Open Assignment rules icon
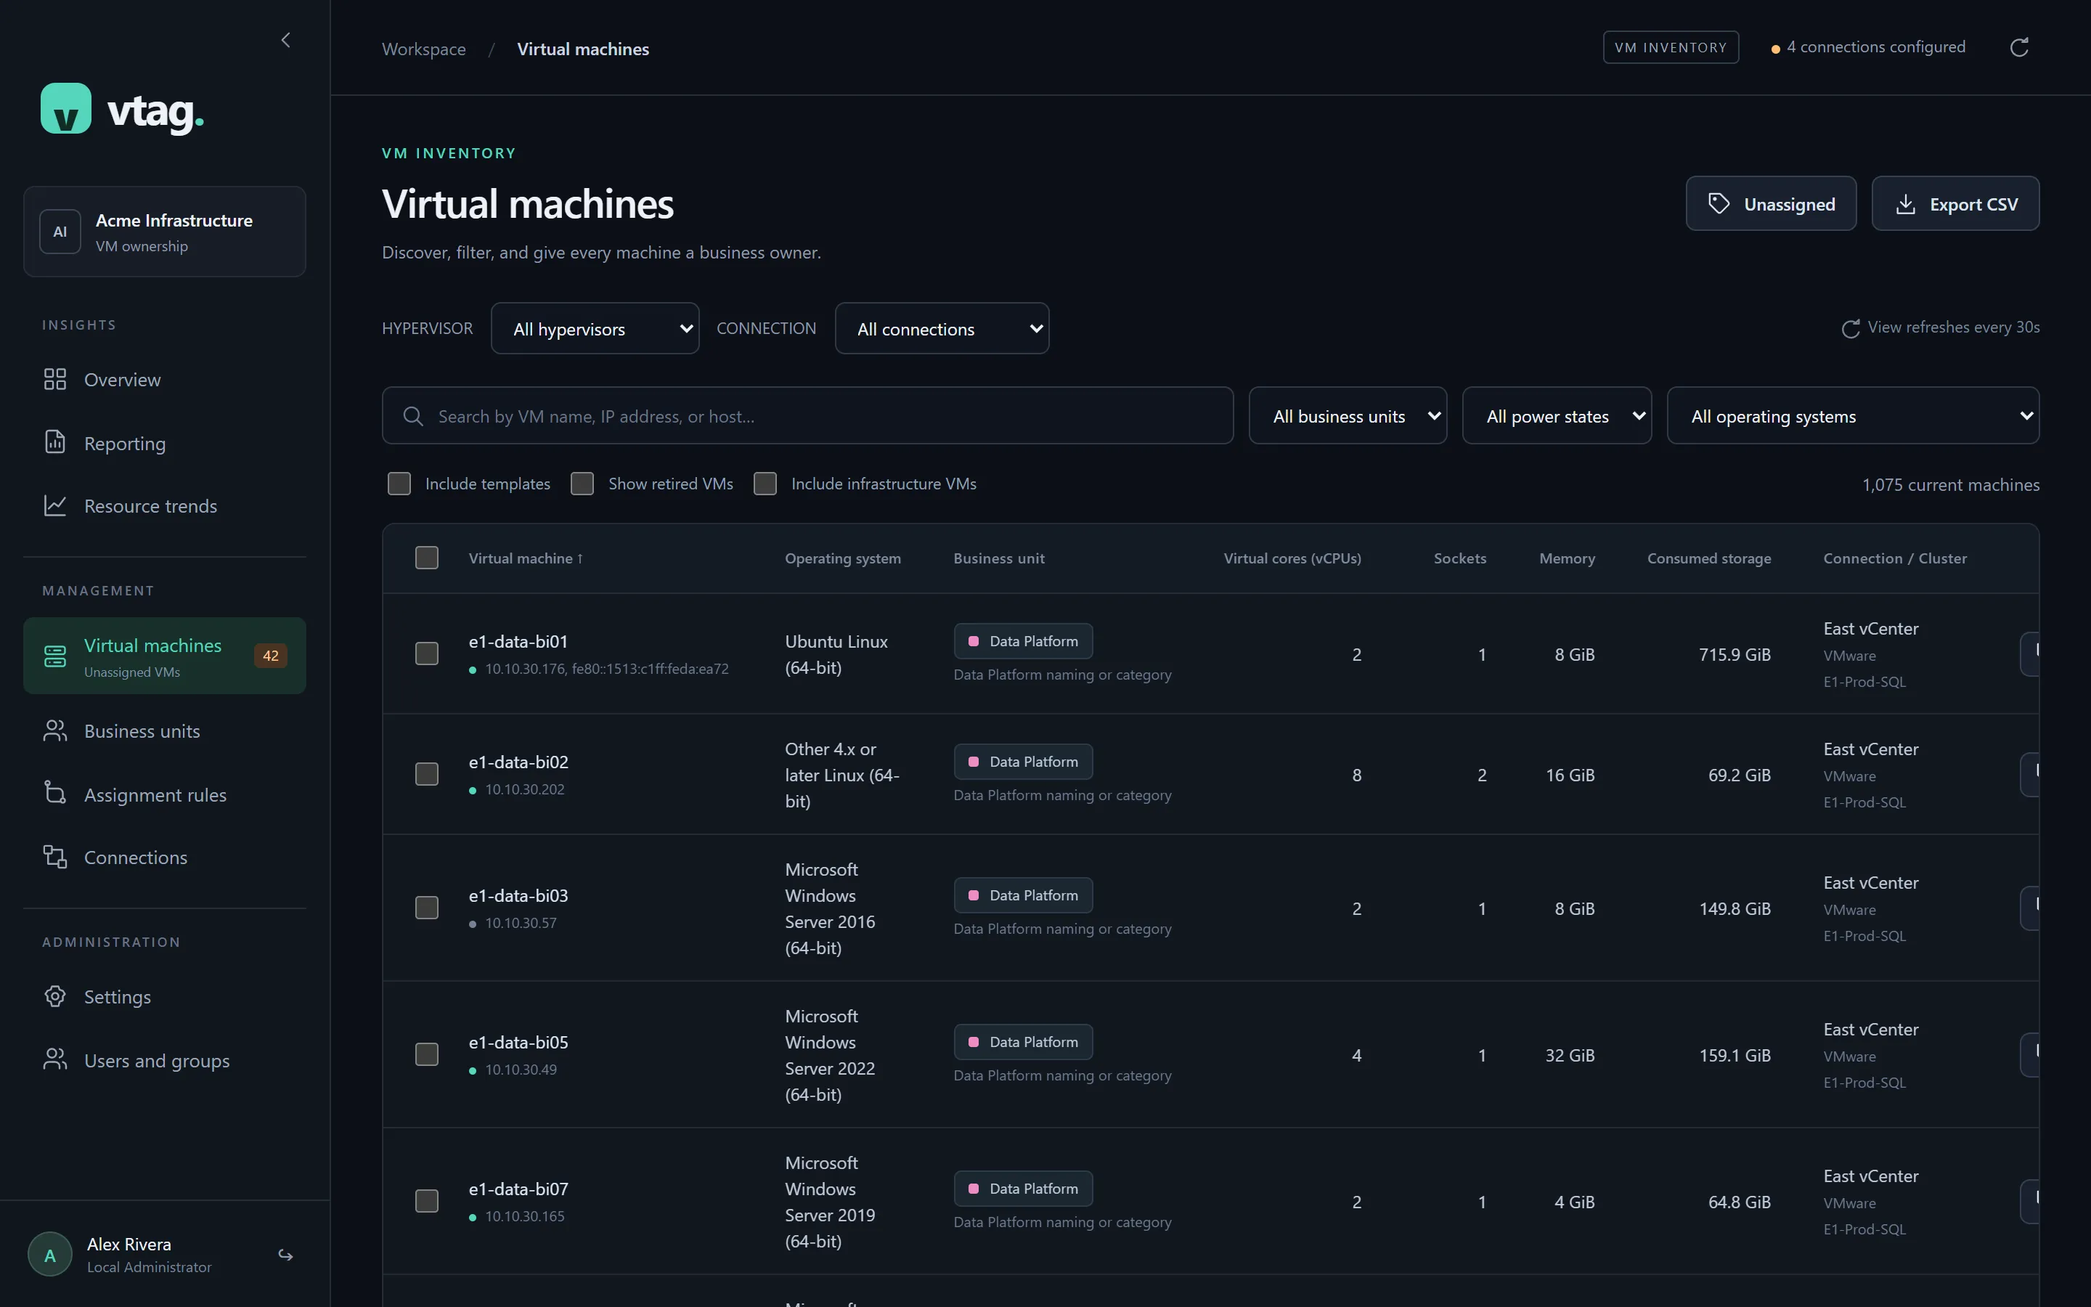The width and height of the screenshot is (2091, 1307). click(55, 794)
